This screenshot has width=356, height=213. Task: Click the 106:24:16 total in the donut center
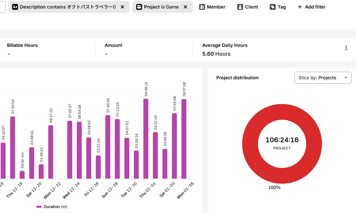282,140
